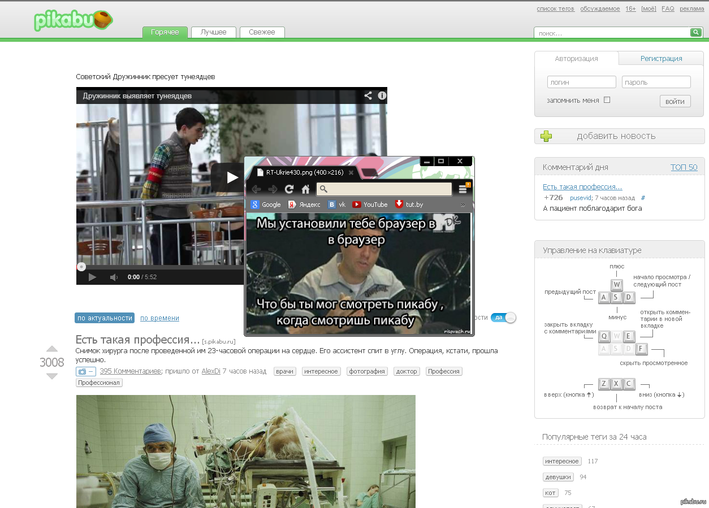
Task: Open the post title 'Есть такая профессия...'
Action: click(138, 340)
